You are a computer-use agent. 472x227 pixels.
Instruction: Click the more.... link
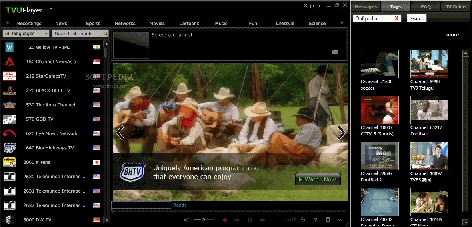[x=456, y=35]
